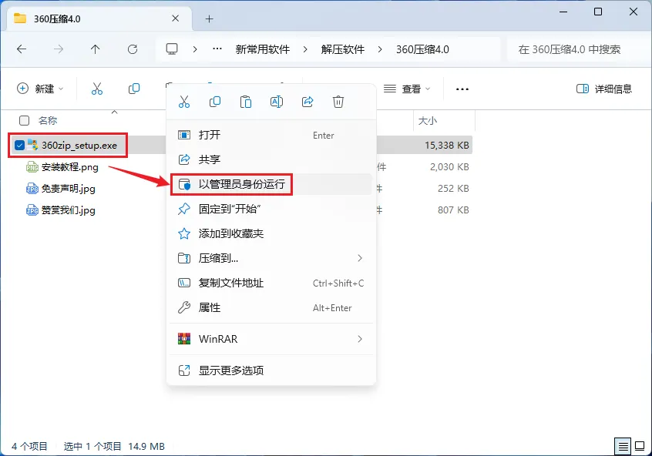652x456 pixels.
Task: Select 打开 in context menu
Action: click(271, 135)
